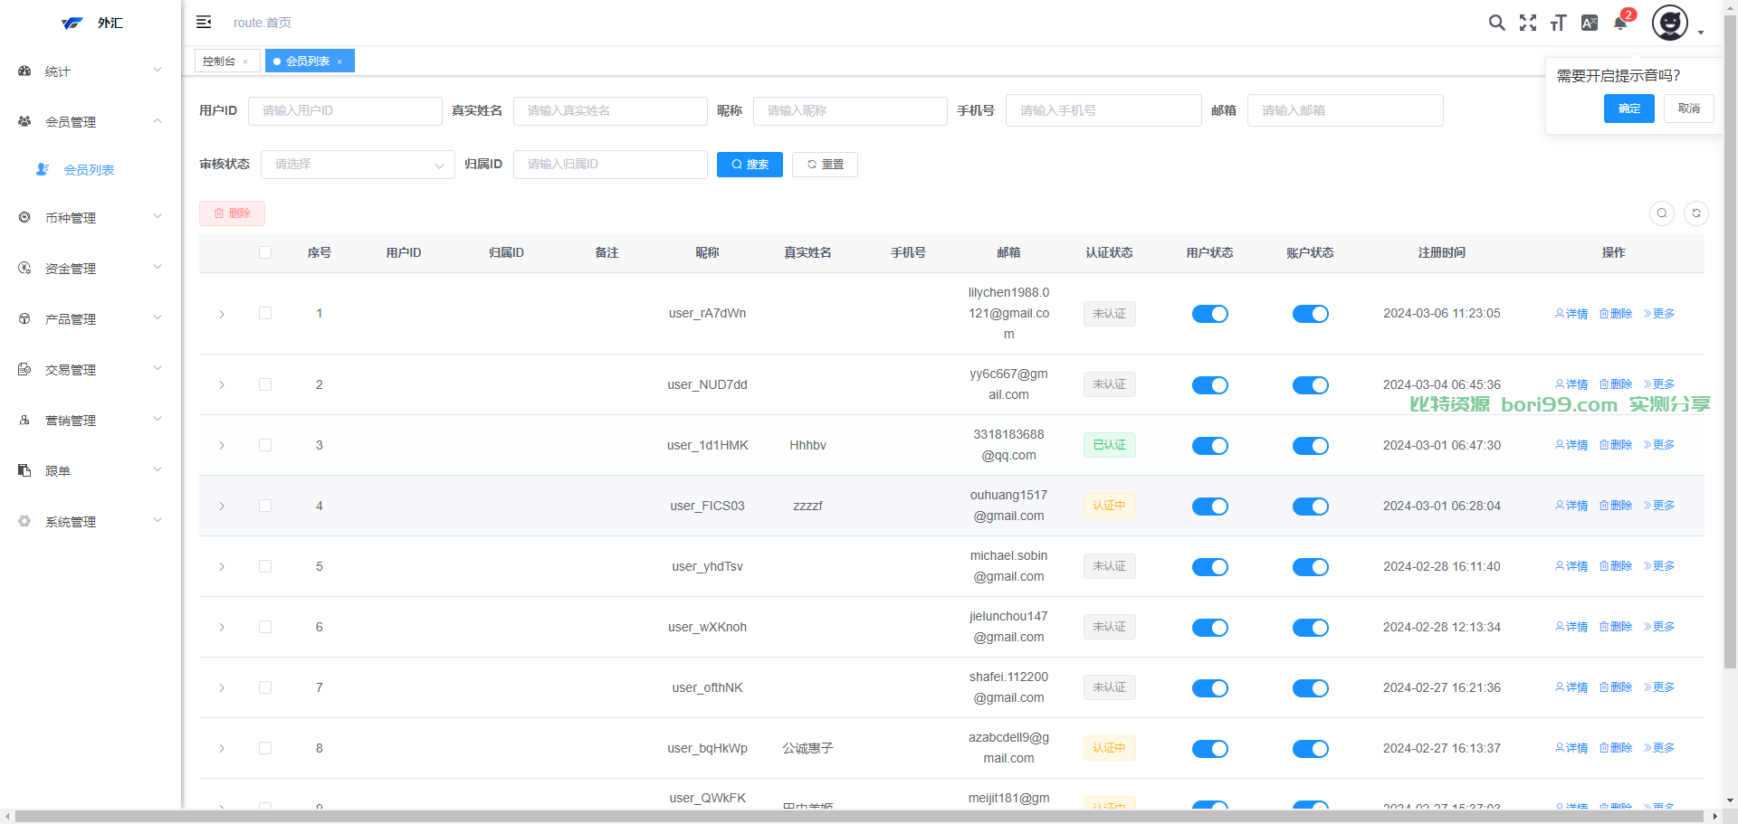
Task: Toggle the table search bar round icon
Action: 1662,213
